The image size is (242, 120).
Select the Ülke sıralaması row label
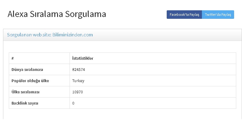tap(26, 92)
